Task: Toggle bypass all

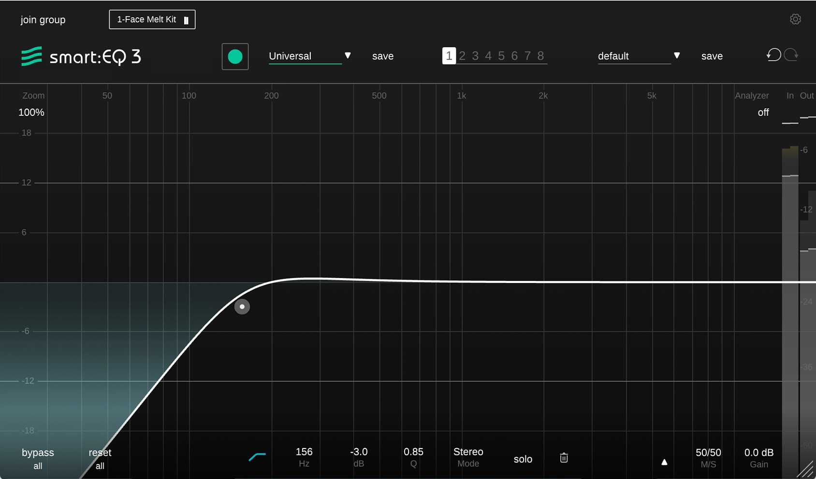Action: tap(37, 458)
